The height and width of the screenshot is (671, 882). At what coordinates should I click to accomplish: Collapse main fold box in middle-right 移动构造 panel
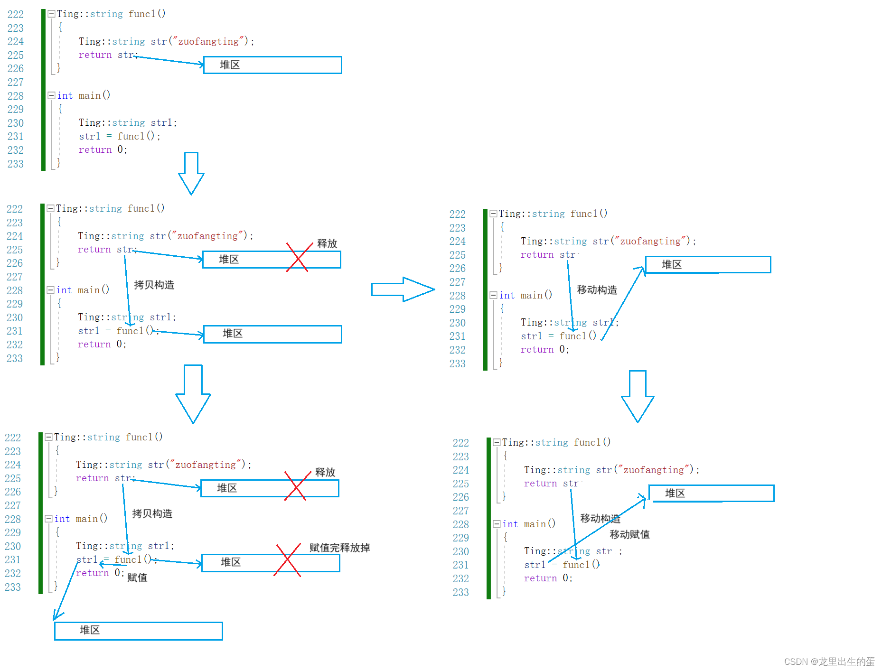(493, 295)
